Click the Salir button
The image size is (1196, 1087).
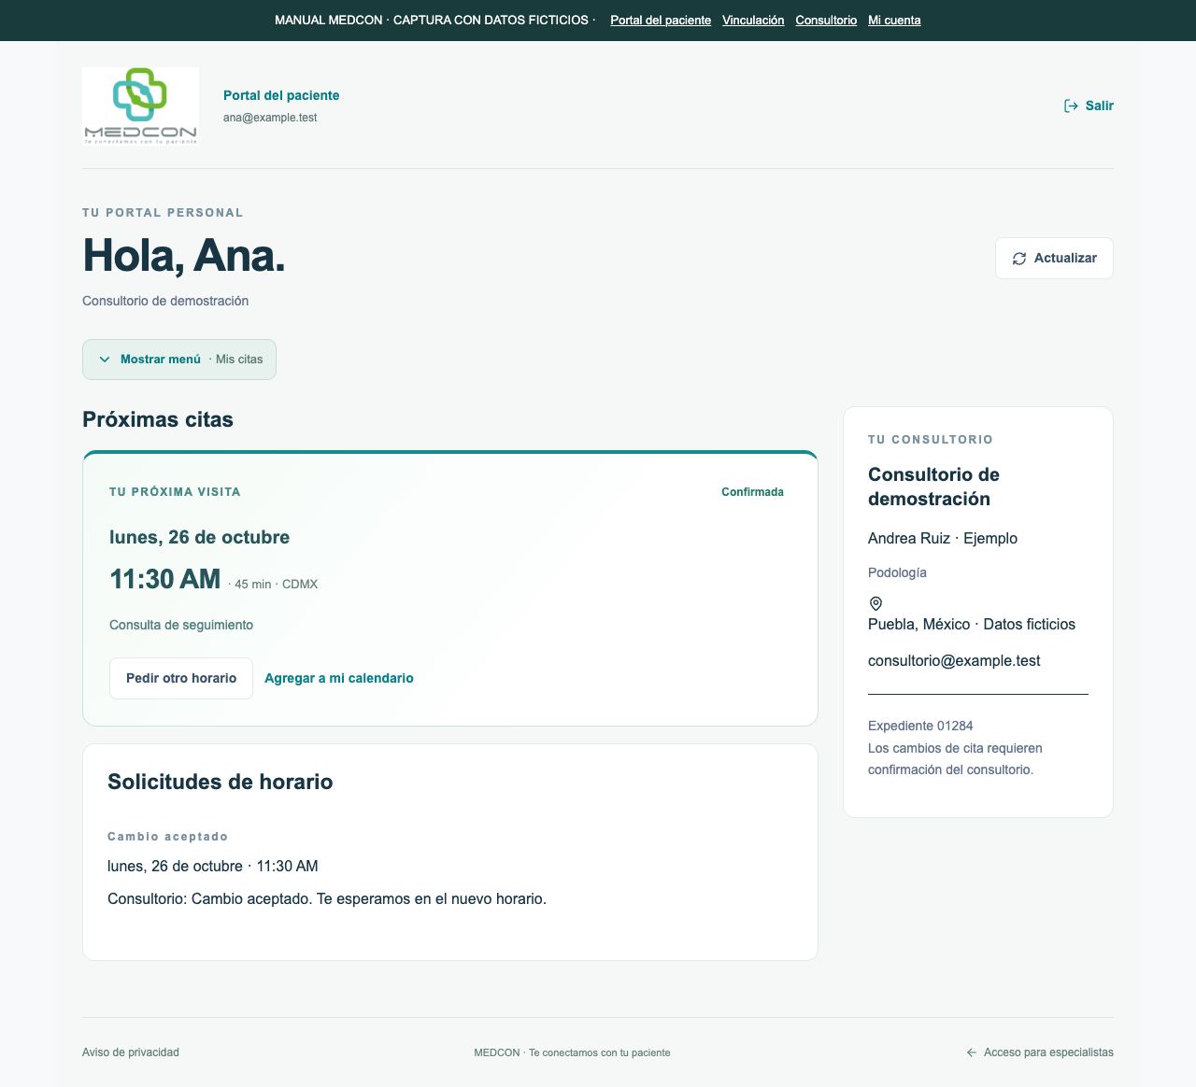pyautogui.click(x=1089, y=106)
